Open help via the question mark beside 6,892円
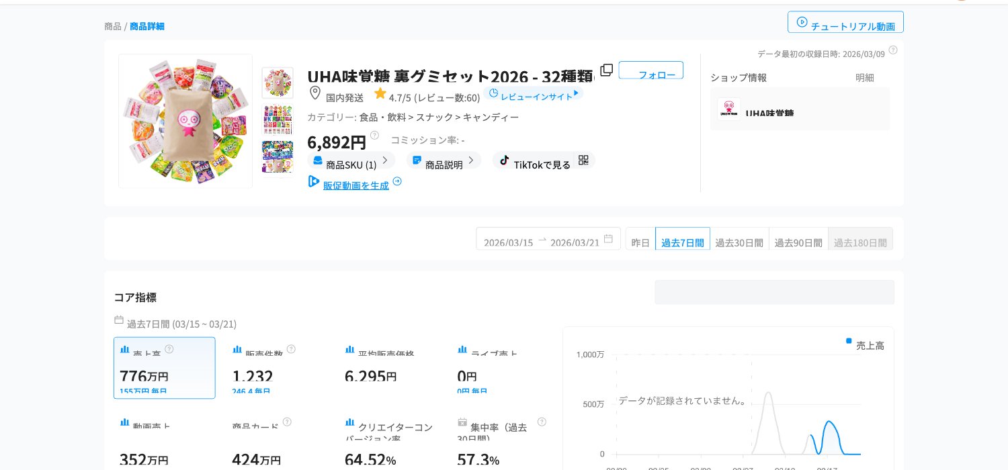The width and height of the screenshot is (1008, 470). click(x=374, y=135)
